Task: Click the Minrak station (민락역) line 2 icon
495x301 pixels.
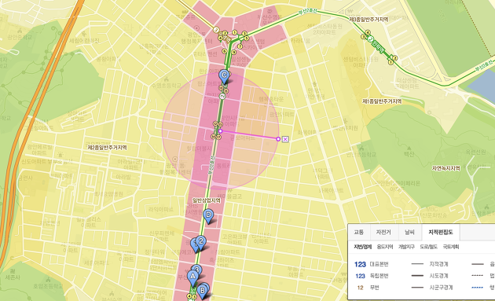Action: click(x=371, y=39)
